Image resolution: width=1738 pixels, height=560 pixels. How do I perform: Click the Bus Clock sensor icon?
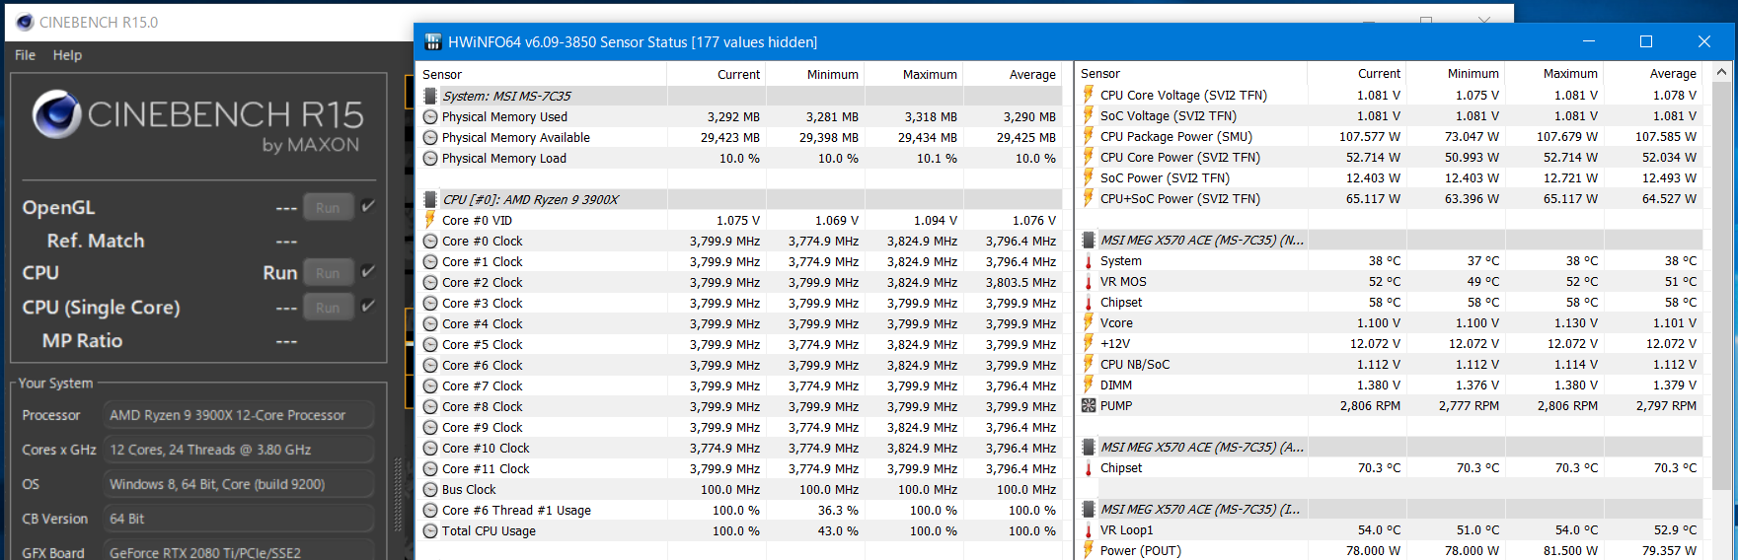[x=430, y=489]
